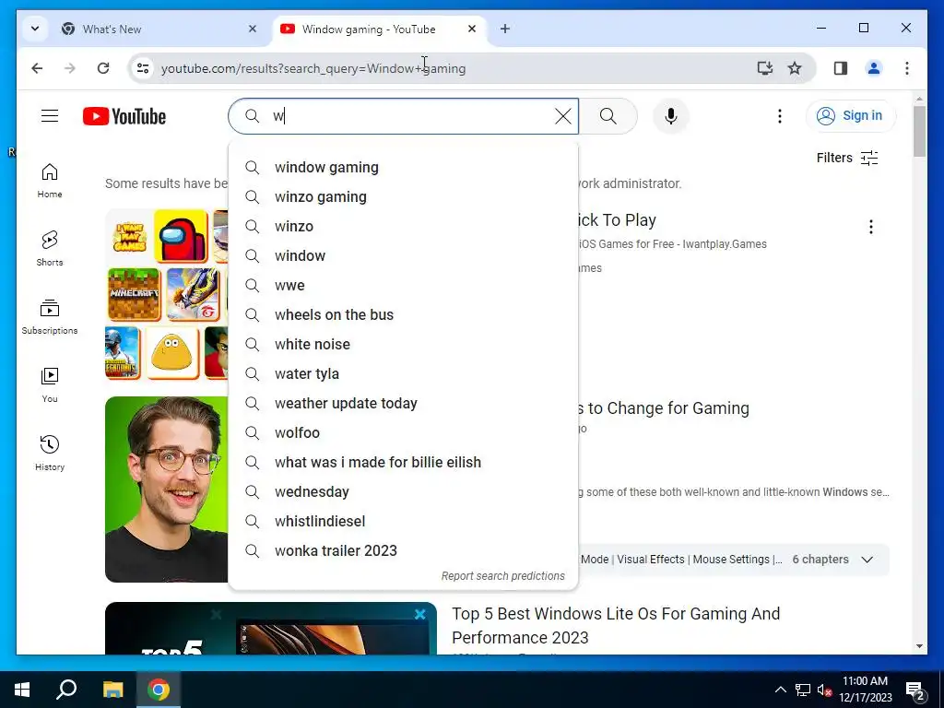
Task: Close the Window gaming YouTube tab
Action: (472, 29)
